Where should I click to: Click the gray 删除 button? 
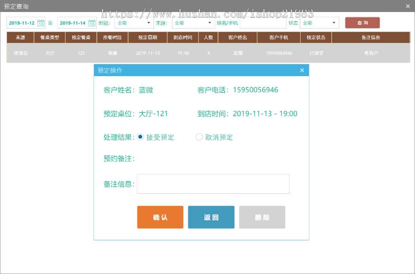point(262,217)
